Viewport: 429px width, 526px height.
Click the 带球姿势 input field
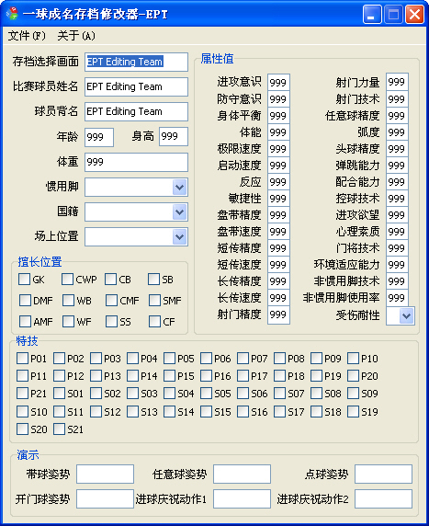pyautogui.click(x=106, y=474)
